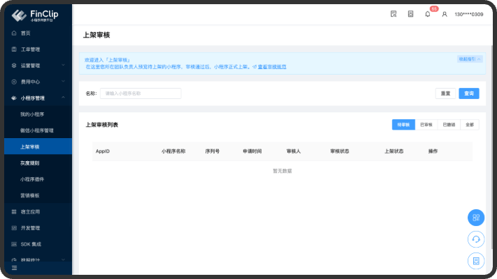Click the floating feedback form button
Image resolution: width=497 pixels, height=279 pixels.
point(475,261)
